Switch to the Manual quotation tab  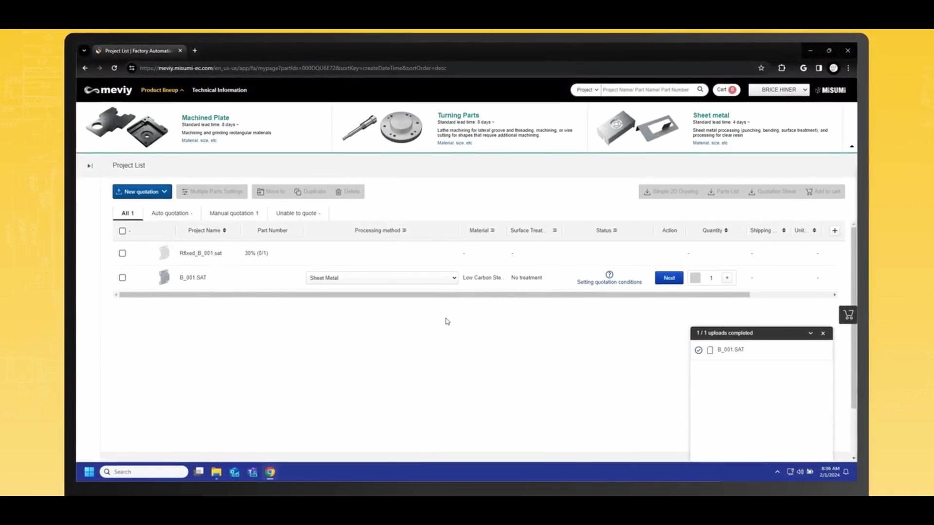[x=233, y=213]
